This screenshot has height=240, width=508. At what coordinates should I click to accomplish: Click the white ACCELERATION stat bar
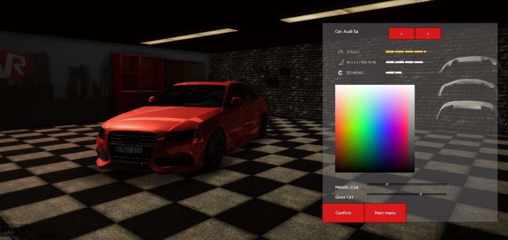[404, 63]
